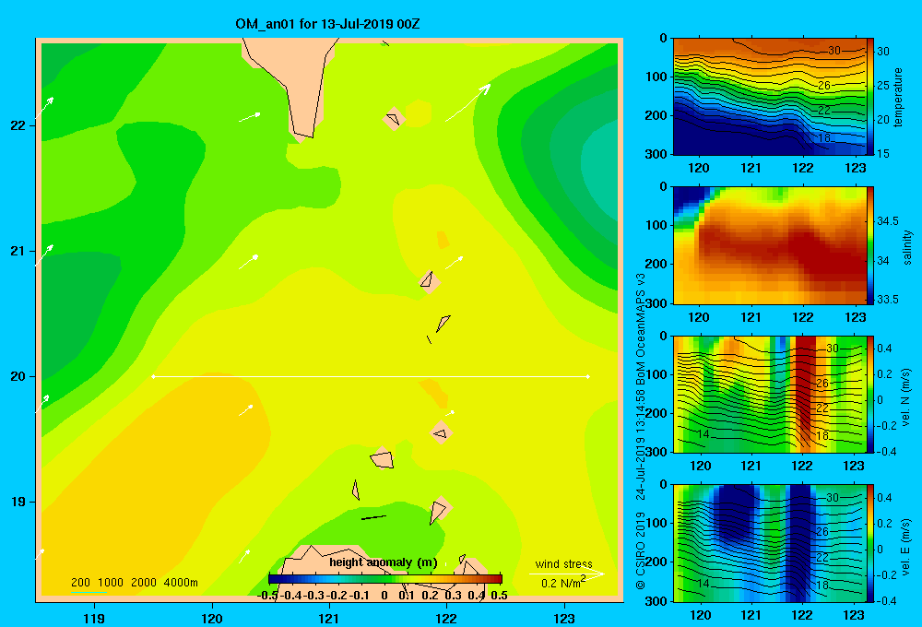Click latitude label 22 on main map

[18, 125]
